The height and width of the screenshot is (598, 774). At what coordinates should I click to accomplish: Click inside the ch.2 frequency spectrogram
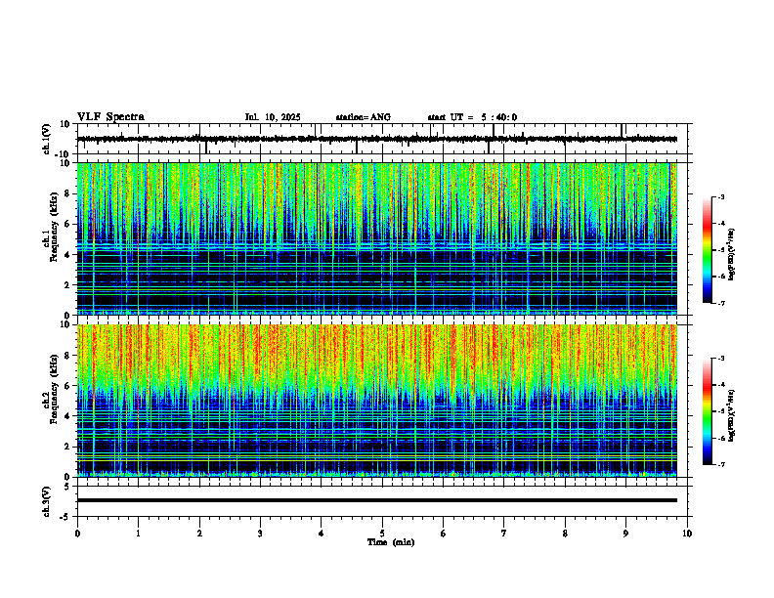point(376,401)
